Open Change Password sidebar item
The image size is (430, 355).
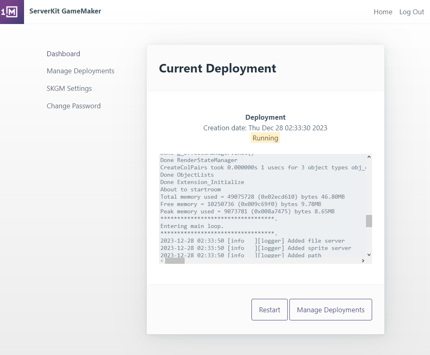pyautogui.click(x=73, y=106)
